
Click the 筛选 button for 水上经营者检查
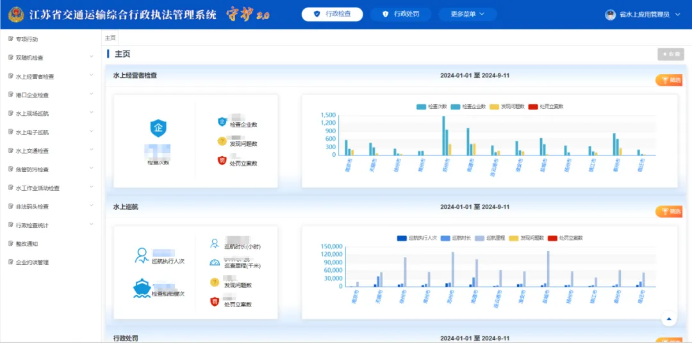pyautogui.click(x=670, y=80)
